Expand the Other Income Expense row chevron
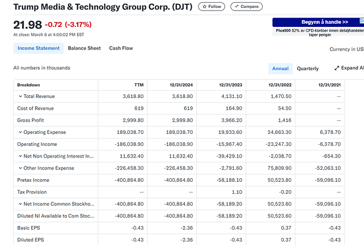The width and height of the screenshot is (364, 245). click(20, 168)
